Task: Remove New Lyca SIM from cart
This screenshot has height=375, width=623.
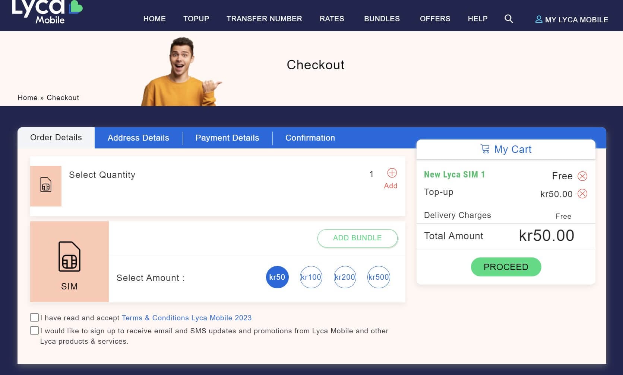Action: pos(582,176)
